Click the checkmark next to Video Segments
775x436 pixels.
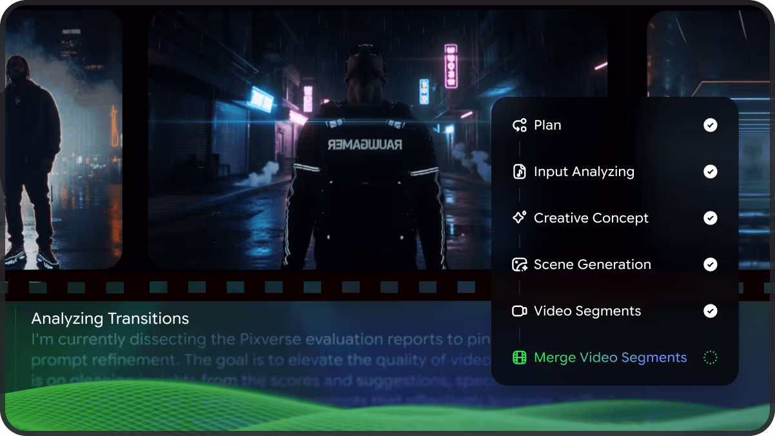click(710, 311)
